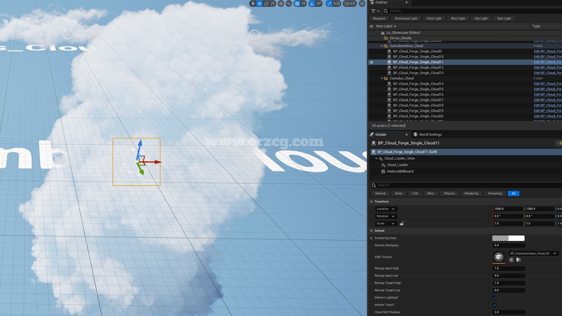Activate the Translate move tool
The width and height of the screenshot is (562, 316).
[259, 4]
